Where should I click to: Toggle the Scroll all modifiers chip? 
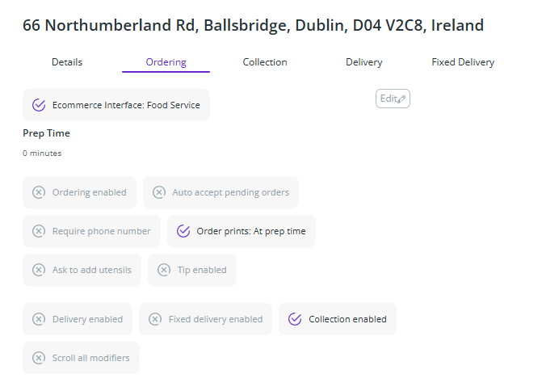[81, 358]
